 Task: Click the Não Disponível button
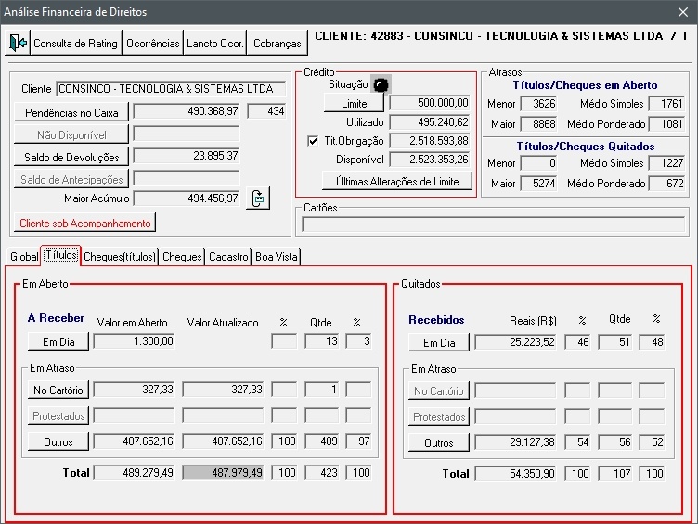pos(71,134)
